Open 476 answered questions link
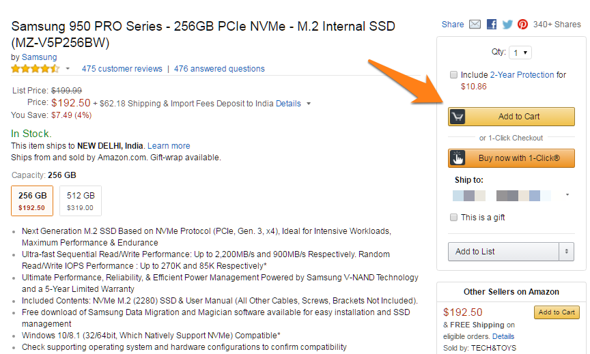This screenshot has height=354, width=590. [x=219, y=69]
